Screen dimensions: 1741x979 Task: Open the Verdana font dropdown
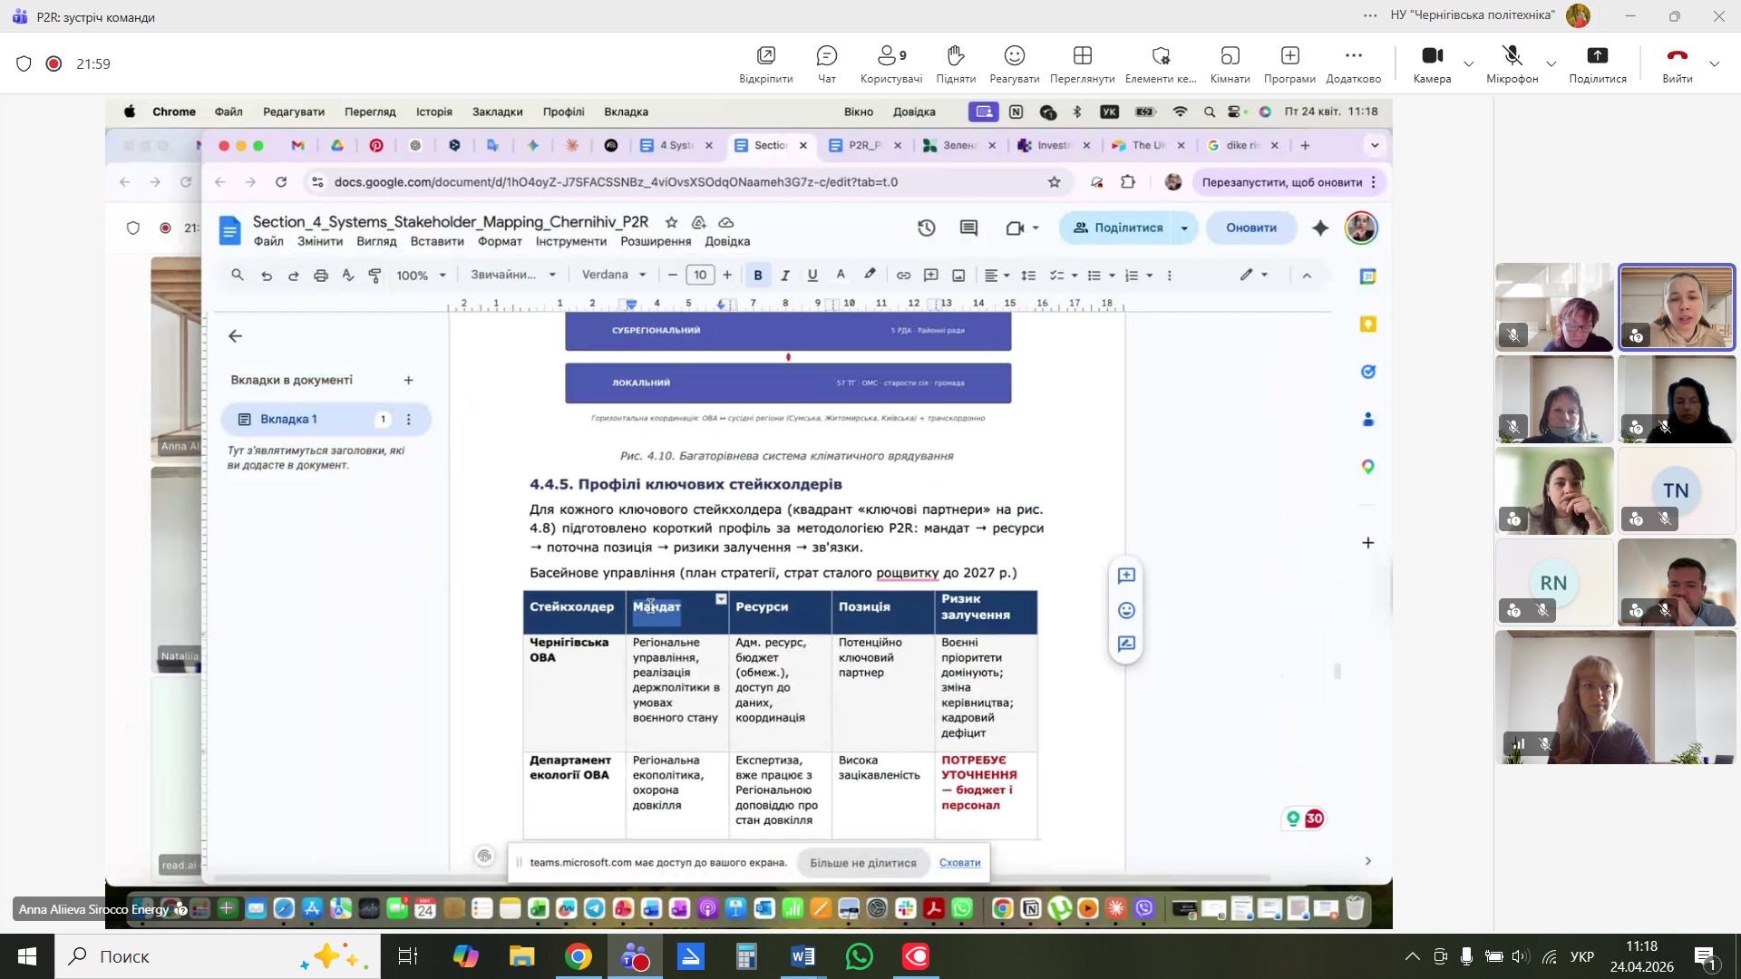coord(614,276)
